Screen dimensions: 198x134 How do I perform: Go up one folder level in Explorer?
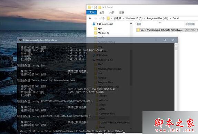pyautogui.click(x=104, y=18)
